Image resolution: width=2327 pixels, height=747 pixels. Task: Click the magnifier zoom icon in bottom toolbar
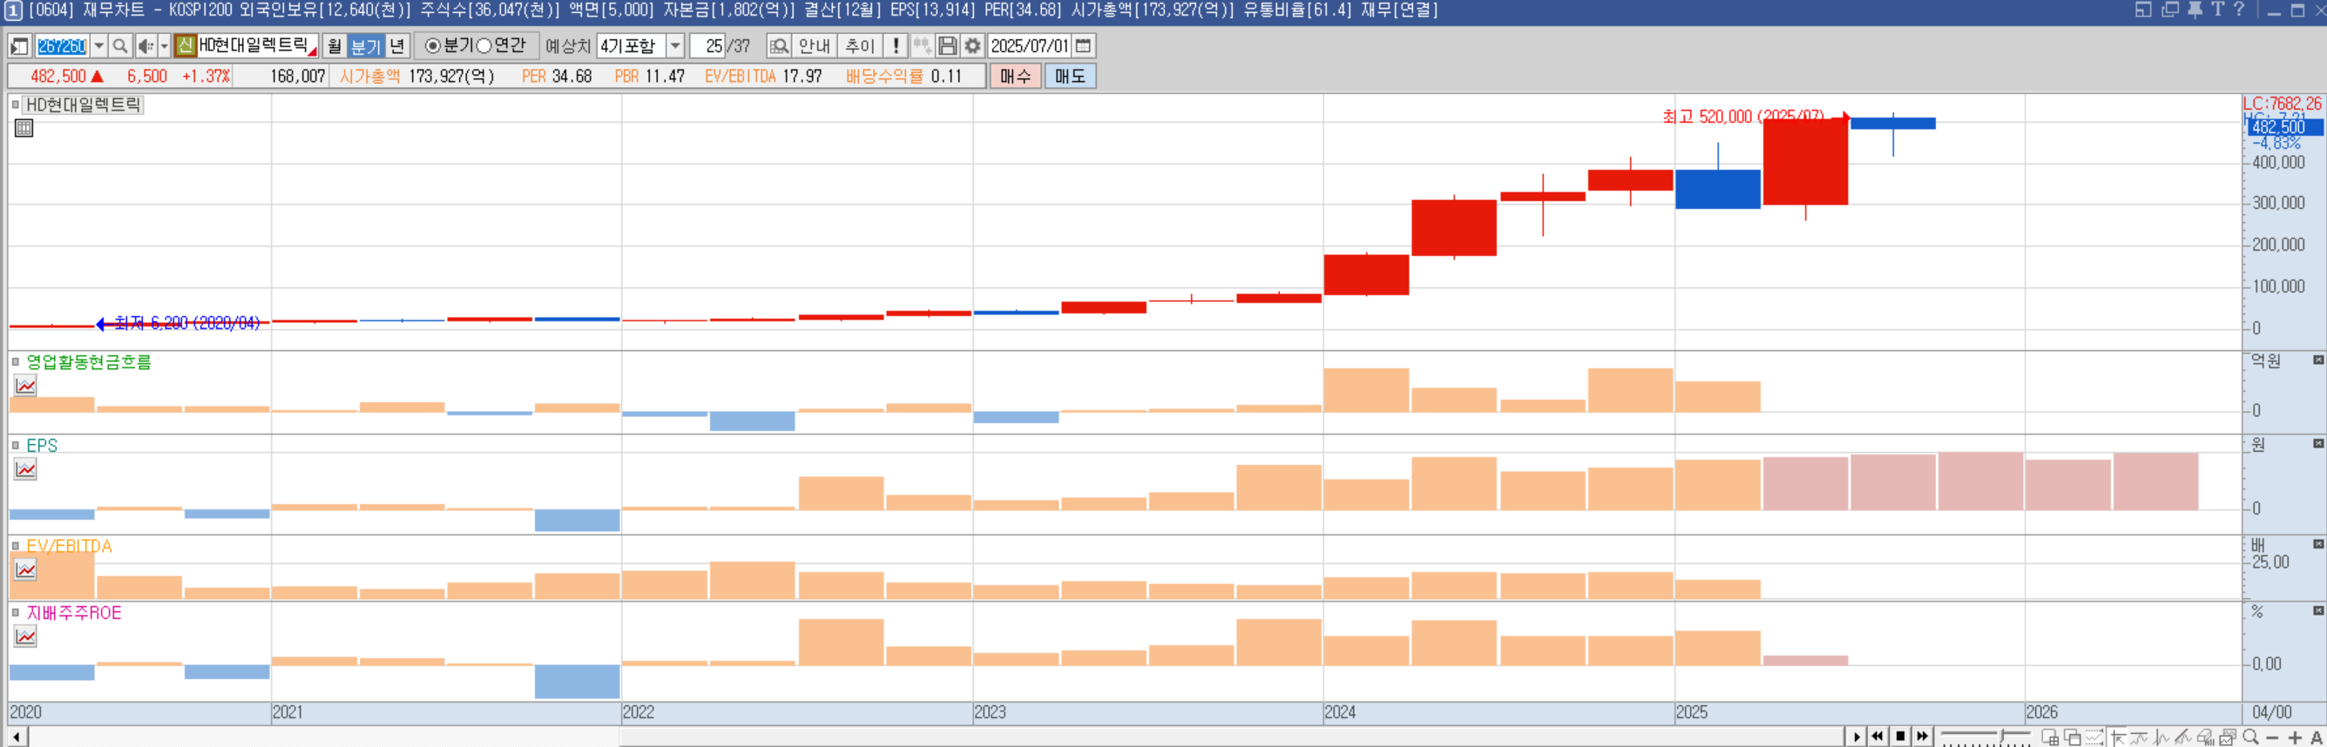[x=2250, y=737]
